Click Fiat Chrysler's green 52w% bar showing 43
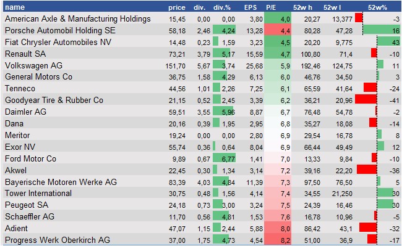This screenshot has width=402, height=246. tap(388, 41)
